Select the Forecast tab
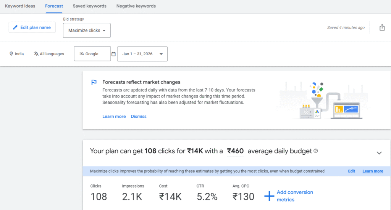This screenshot has width=391, height=210. point(54,6)
